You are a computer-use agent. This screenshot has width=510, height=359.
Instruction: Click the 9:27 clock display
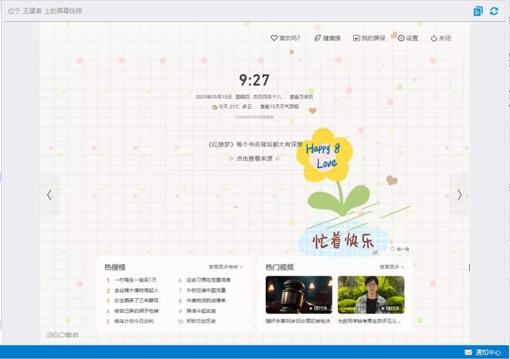pyautogui.click(x=254, y=80)
